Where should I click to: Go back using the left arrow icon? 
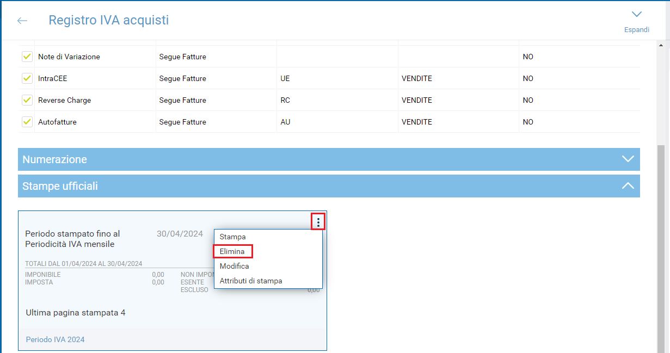pos(22,21)
